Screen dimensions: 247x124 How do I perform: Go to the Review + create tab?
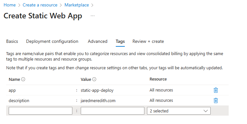148,41
